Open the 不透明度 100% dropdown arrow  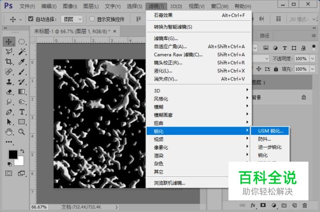coord(313,59)
